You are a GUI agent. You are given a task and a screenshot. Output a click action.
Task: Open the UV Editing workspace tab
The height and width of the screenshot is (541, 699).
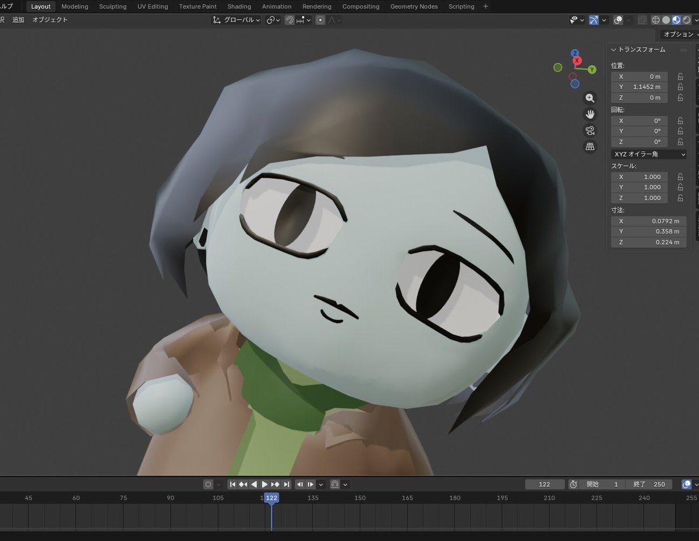point(153,6)
